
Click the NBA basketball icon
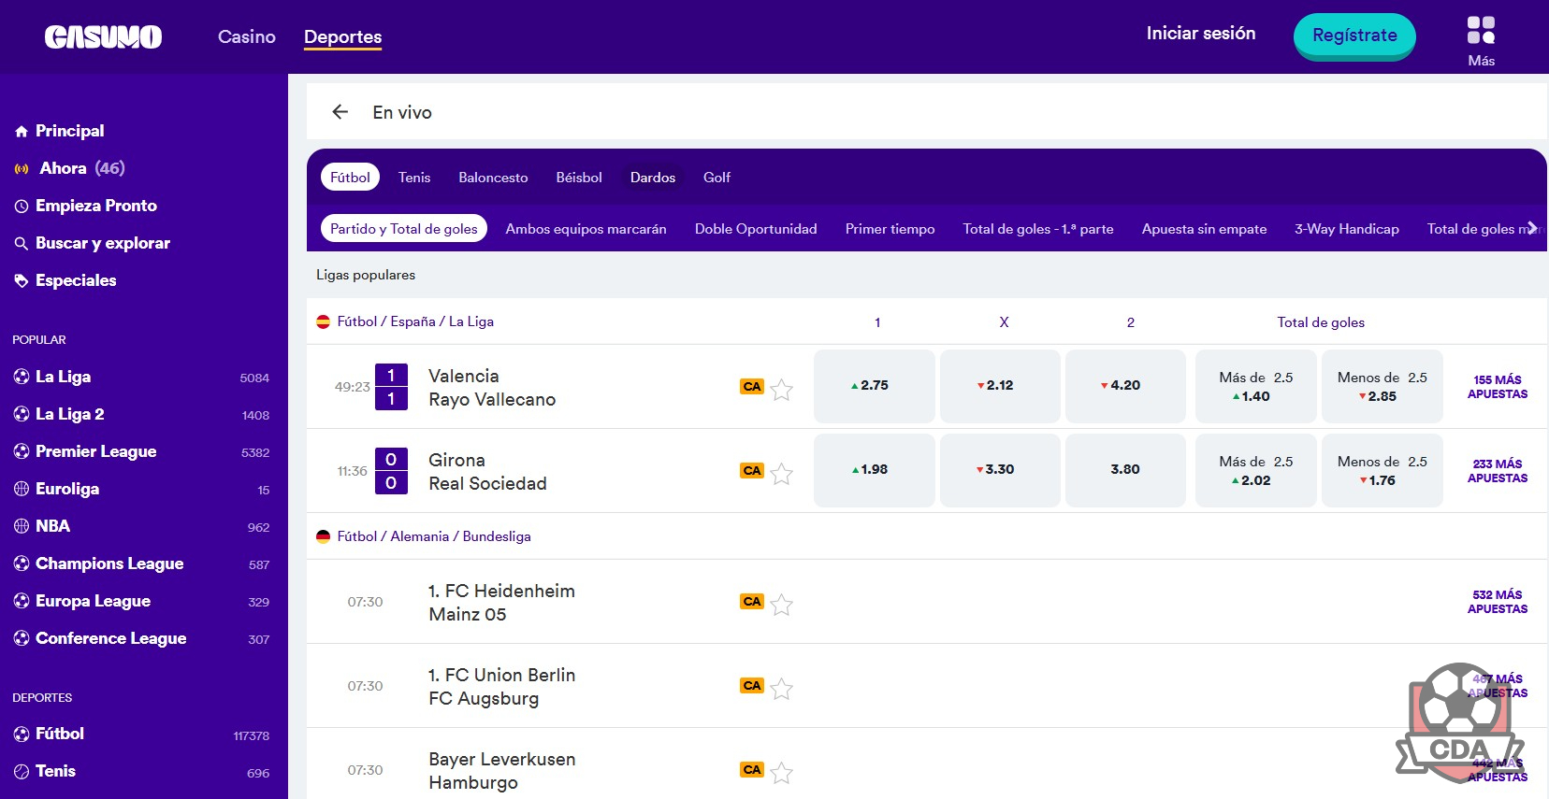(22, 526)
